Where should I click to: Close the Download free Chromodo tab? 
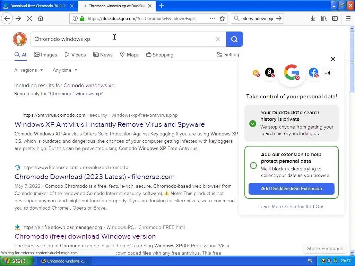[x=72, y=6]
